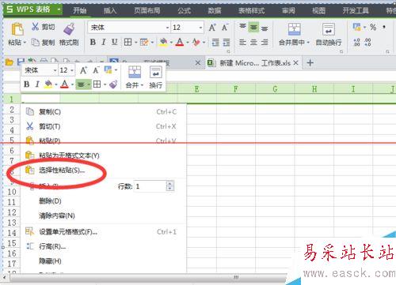Choose 选择性粘贴(S)... in context menu
The image size is (396, 285).
tap(104, 171)
